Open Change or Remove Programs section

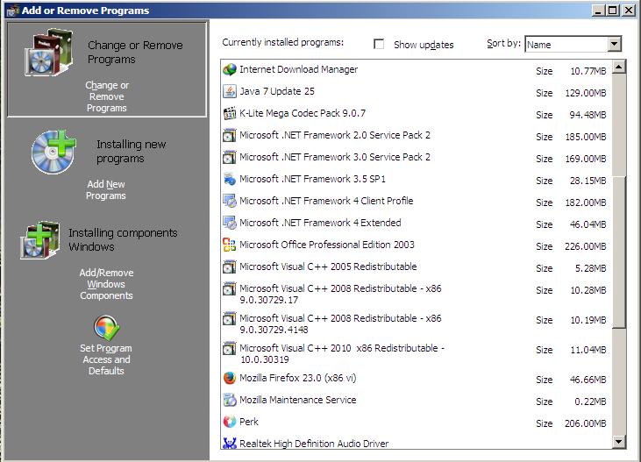pyautogui.click(x=107, y=69)
